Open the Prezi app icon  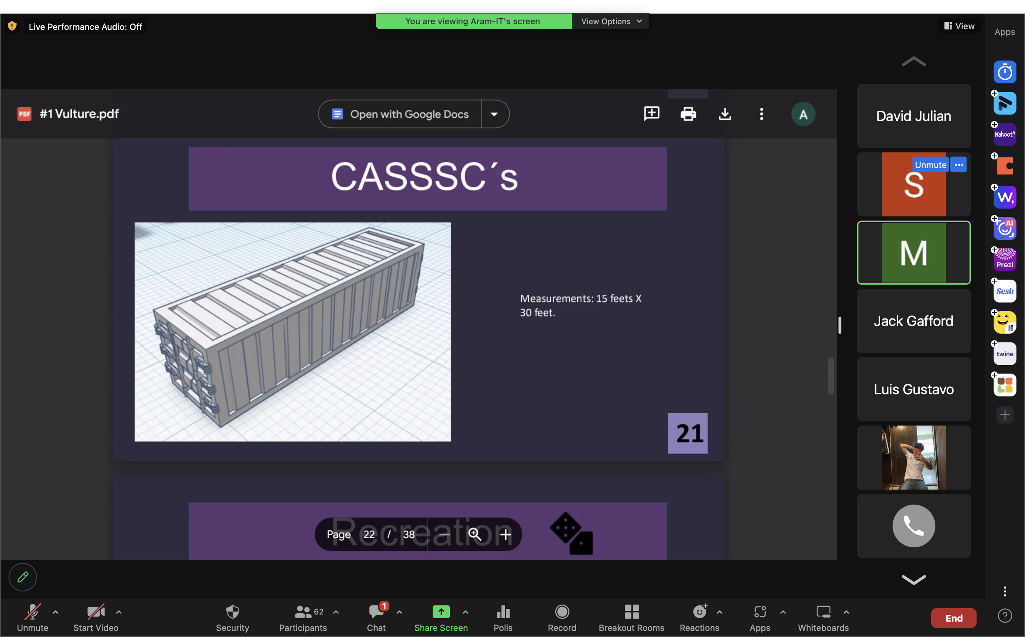(1004, 259)
